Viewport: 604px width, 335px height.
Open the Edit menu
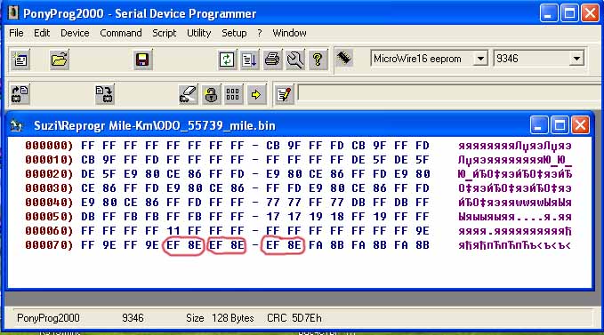pos(42,33)
